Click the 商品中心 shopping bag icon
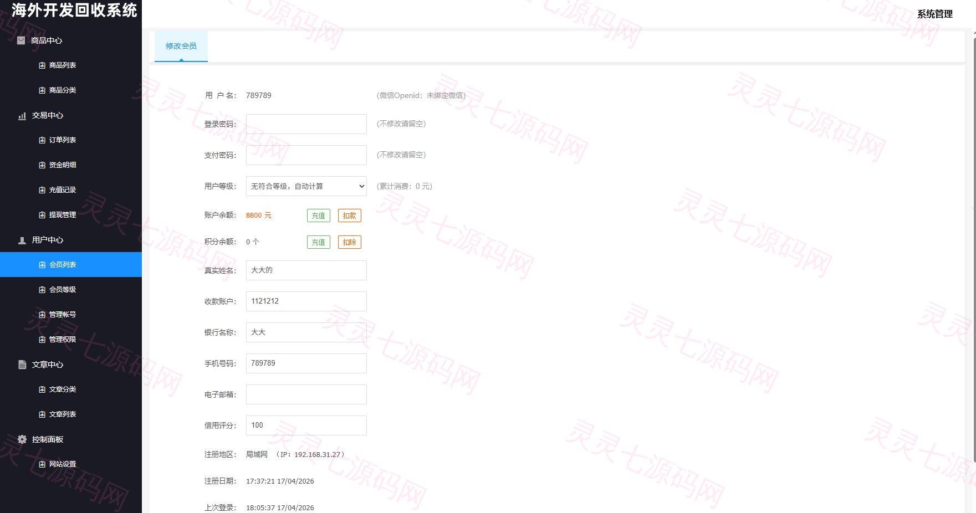 (x=21, y=40)
